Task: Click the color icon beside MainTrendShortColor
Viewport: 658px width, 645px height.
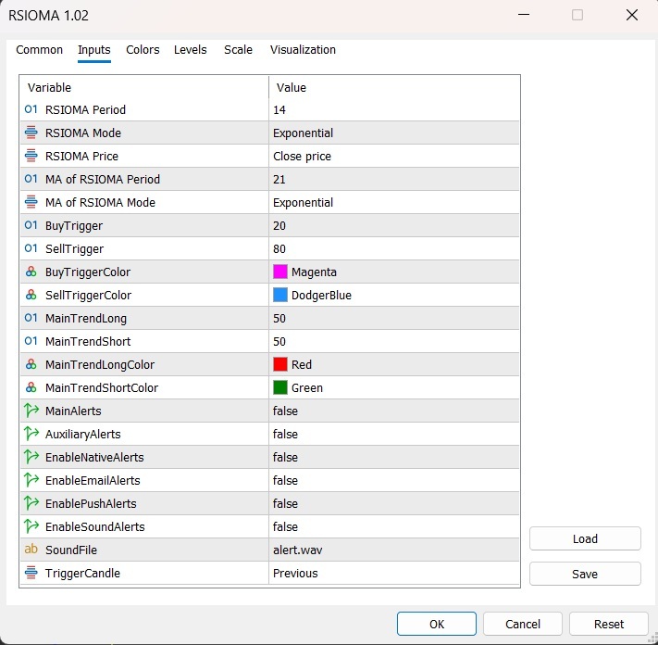Action: [x=31, y=387]
